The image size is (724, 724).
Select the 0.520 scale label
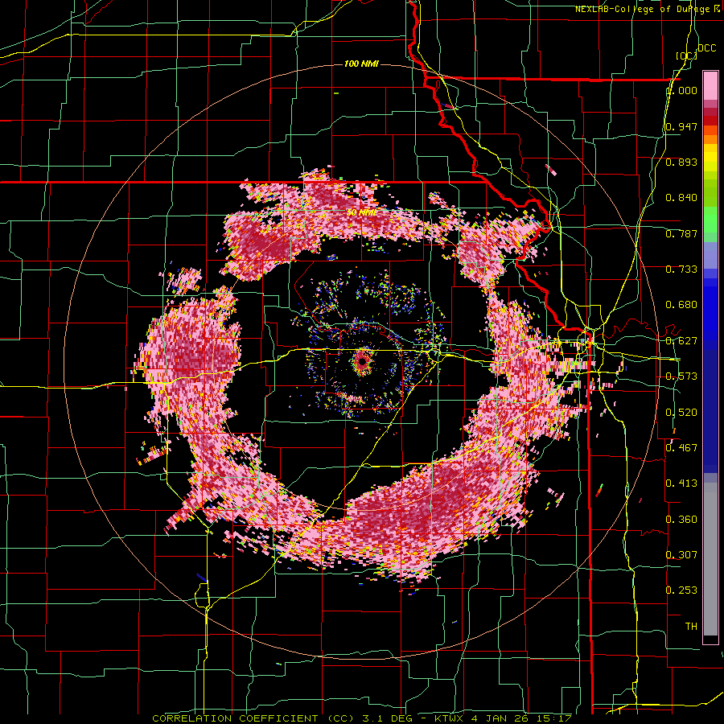(681, 412)
